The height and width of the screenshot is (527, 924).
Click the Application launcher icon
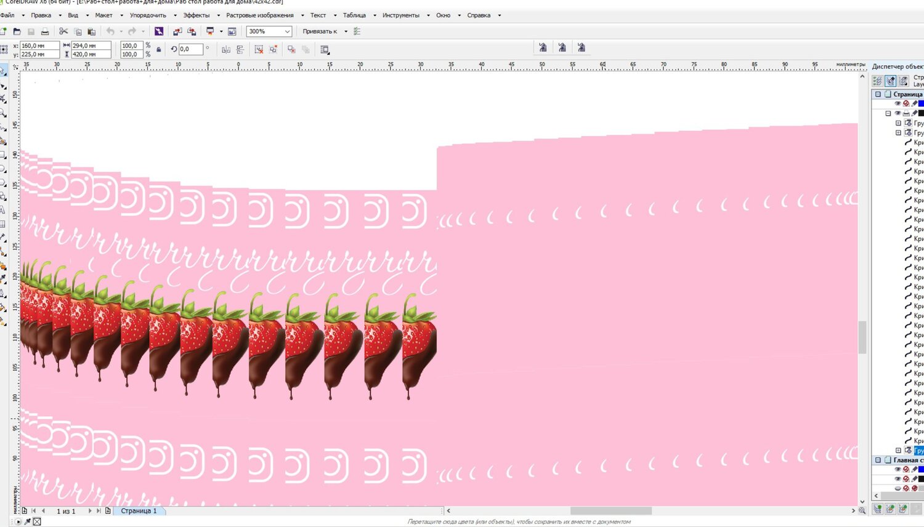(210, 31)
